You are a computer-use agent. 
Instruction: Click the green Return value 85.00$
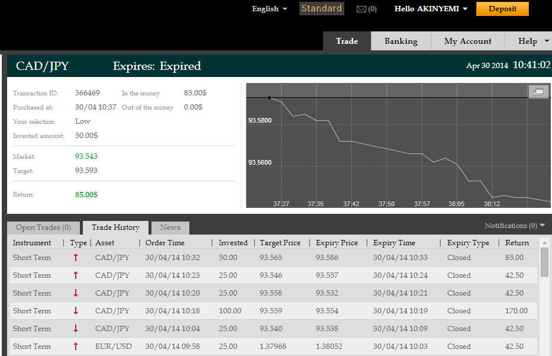tap(86, 194)
